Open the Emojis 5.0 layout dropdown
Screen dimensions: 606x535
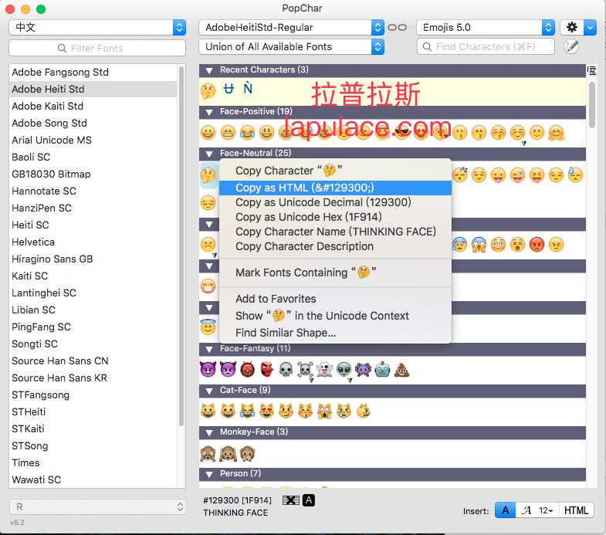(486, 28)
